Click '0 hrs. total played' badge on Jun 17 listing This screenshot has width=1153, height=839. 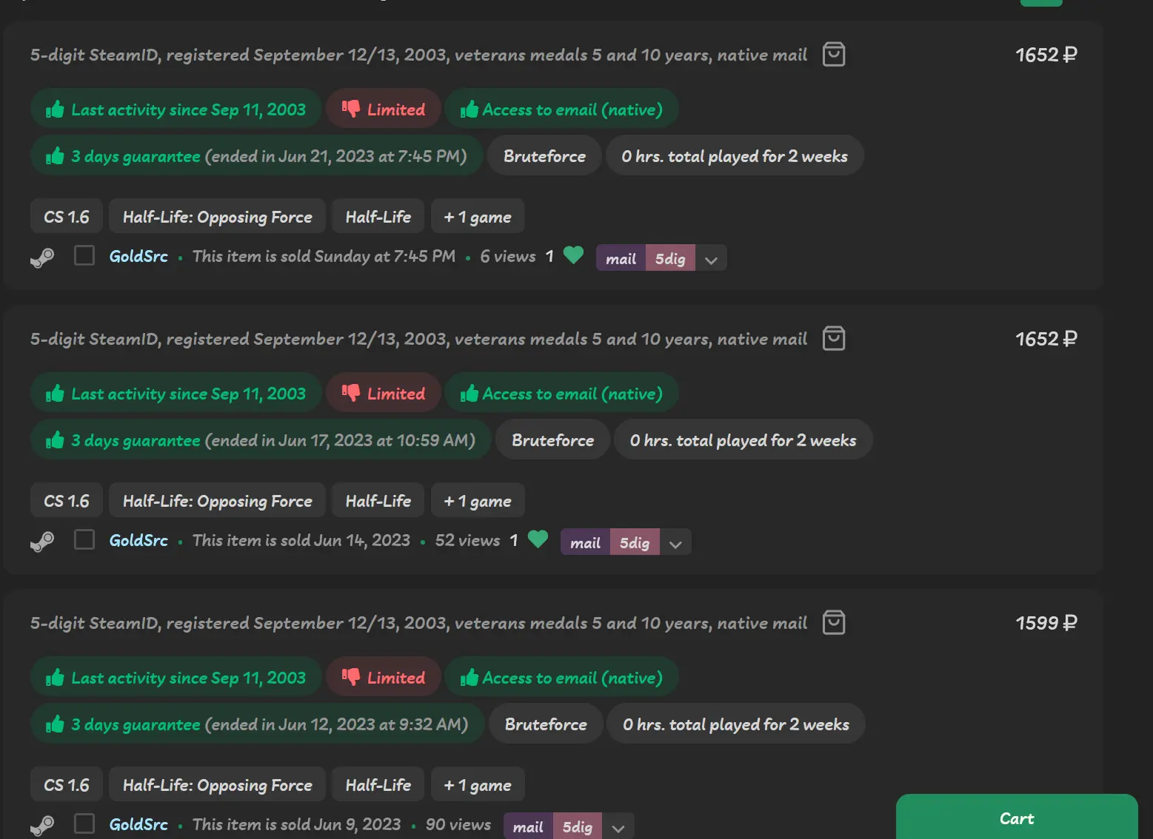coord(743,440)
